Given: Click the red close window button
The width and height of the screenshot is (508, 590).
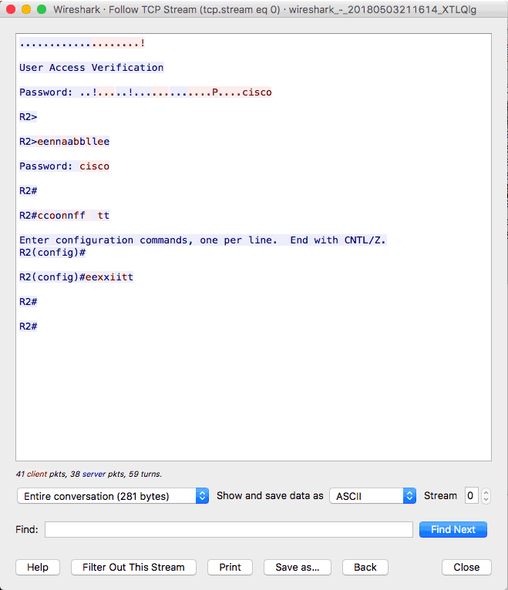Looking at the screenshot, I should point(11,9).
